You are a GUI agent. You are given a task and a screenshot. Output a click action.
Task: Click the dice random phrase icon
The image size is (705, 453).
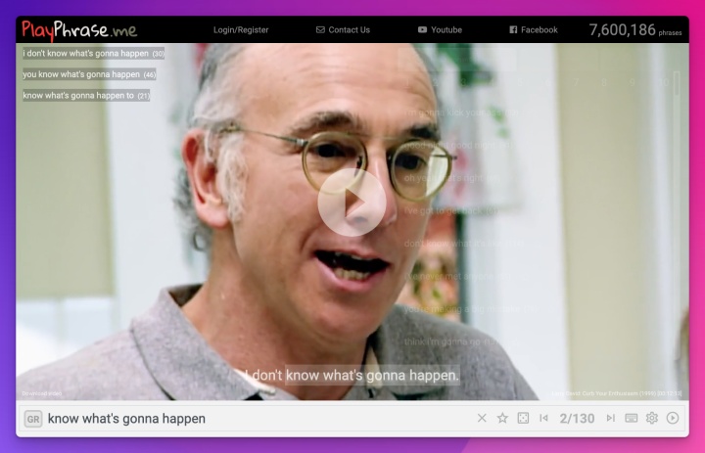point(523,418)
